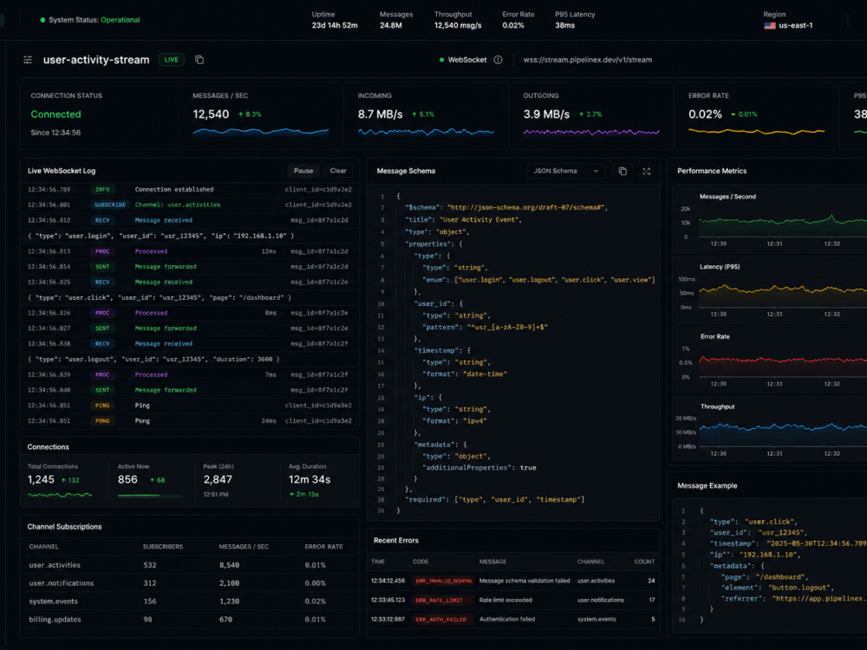The width and height of the screenshot is (867, 650).
Task: Click the Throughput 12,540 msg/s header value
Action: (x=458, y=25)
